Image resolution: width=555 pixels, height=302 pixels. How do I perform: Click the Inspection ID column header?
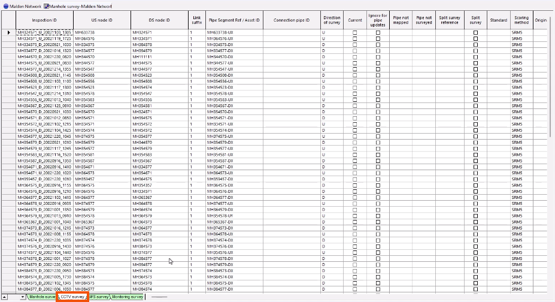coord(44,20)
